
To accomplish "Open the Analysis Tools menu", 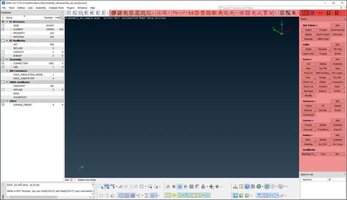I will pyautogui.click(x=56, y=8).
